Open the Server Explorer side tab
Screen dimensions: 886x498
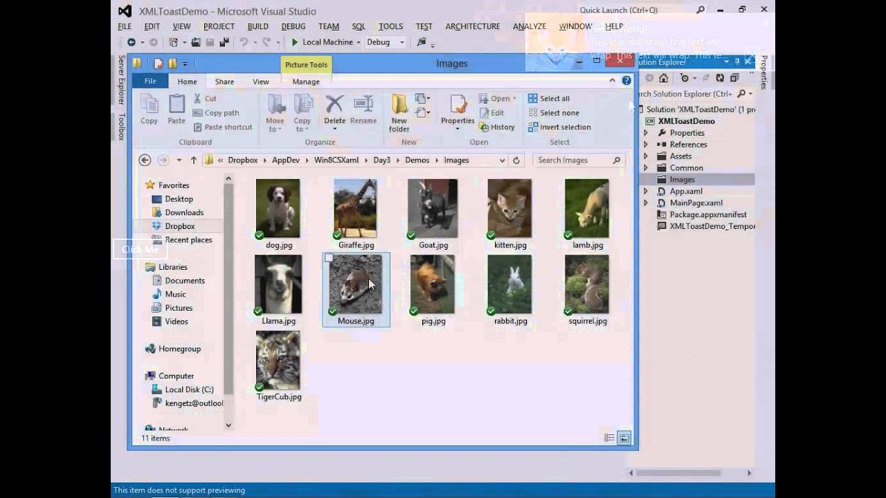(x=121, y=80)
